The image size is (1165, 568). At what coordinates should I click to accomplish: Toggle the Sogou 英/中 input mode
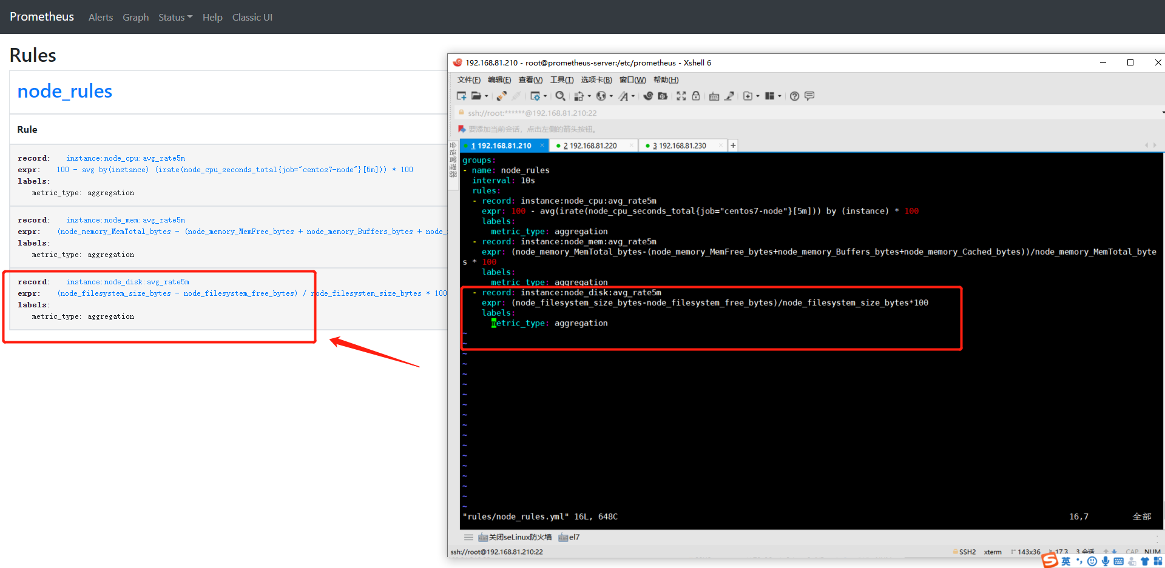[x=1067, y=561]
